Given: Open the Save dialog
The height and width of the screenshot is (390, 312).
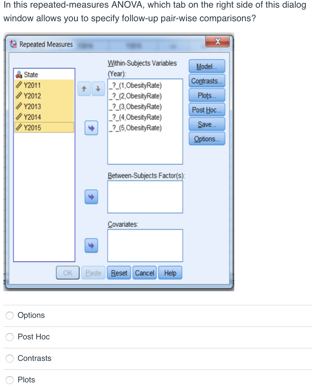Looking at the screenshot, I should pyautogui.click(x=206, y=124).
